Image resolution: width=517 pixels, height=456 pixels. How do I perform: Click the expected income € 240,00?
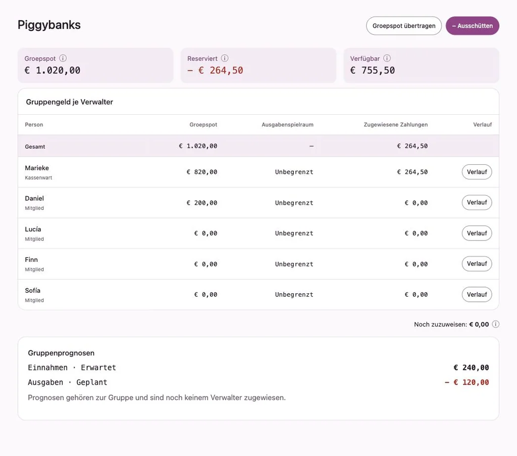click(471, 368)
